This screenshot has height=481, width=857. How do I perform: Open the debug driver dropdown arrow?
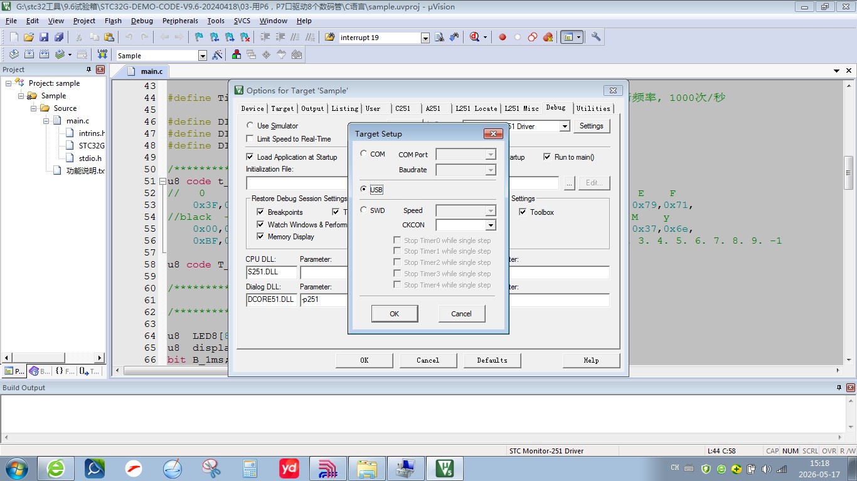(565, 127)
